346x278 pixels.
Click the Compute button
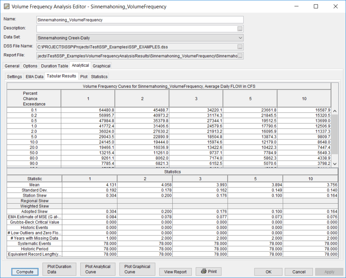[x=25, y=272]
